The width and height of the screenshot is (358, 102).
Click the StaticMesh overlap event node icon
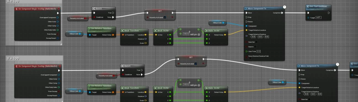[x=17, y=9]
